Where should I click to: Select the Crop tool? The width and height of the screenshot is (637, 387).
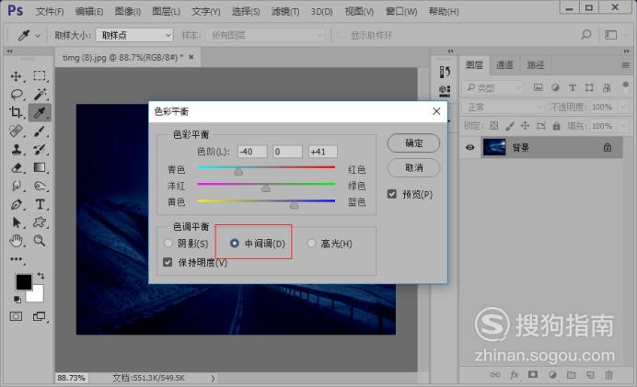[x=17, y=112]
